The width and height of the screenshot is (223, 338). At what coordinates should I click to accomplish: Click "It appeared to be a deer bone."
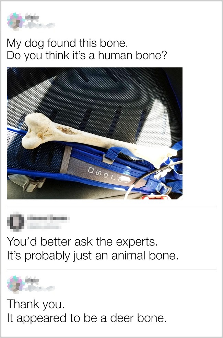[x=87, y=318]
